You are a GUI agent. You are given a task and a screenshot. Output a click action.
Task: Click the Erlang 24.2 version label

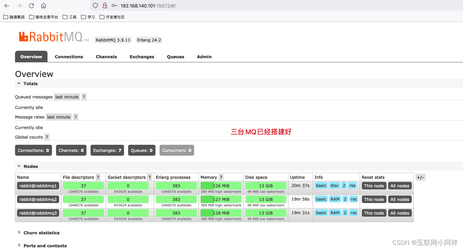point(149,40)
